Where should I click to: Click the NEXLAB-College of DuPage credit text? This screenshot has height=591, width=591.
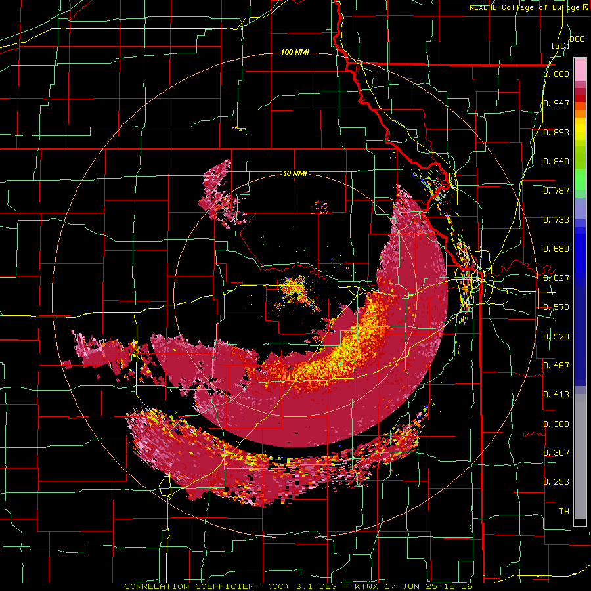(525, 7)
